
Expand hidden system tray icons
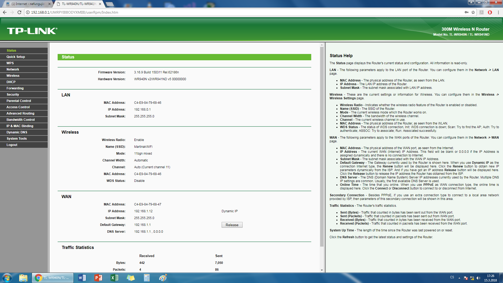tap(459, 278)
